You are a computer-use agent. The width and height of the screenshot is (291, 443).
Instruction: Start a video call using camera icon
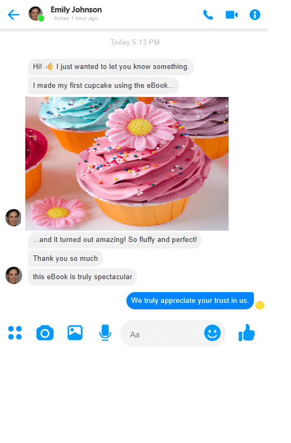tap(231, 15)
